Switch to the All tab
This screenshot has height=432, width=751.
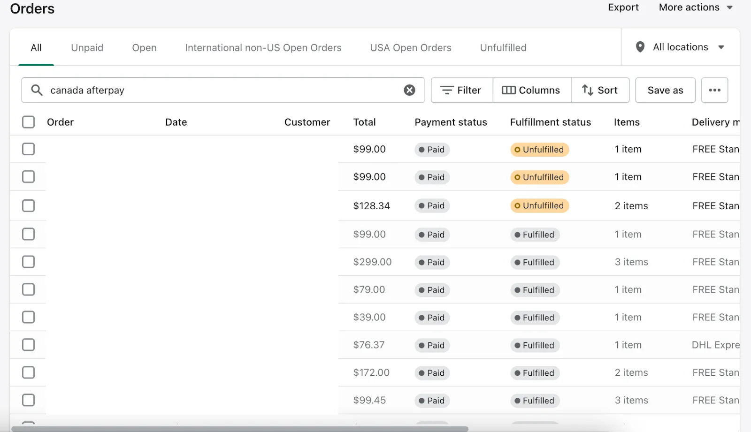click(x=36, y=47)
